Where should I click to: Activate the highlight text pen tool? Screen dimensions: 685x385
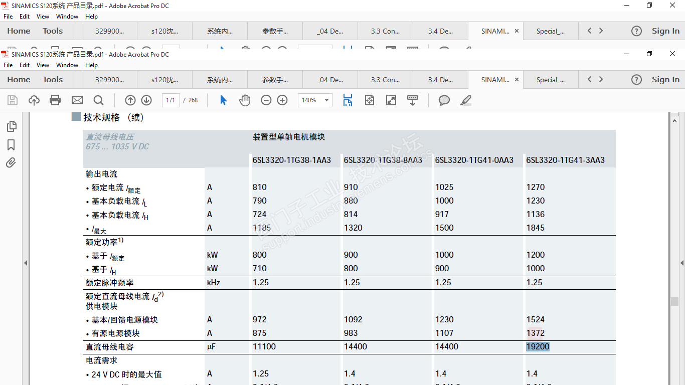pos(466,100)
